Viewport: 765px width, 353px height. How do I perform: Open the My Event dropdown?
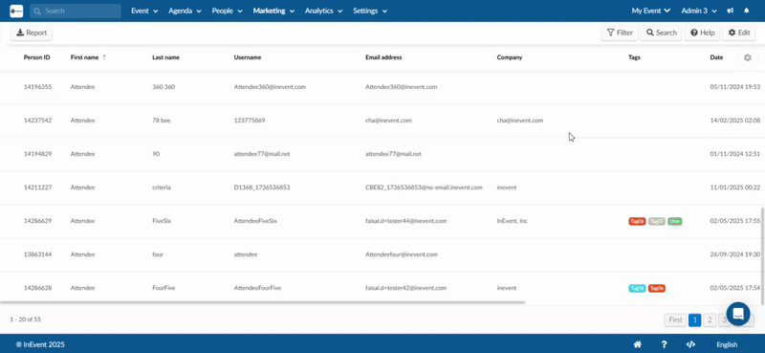pyautogui.click(x=651, y=11)
